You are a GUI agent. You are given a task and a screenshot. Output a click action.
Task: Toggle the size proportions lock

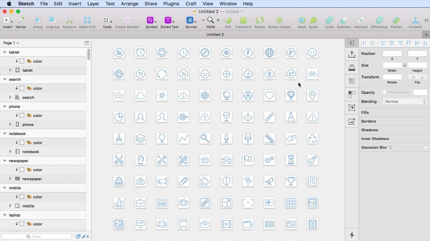[405, 65]
